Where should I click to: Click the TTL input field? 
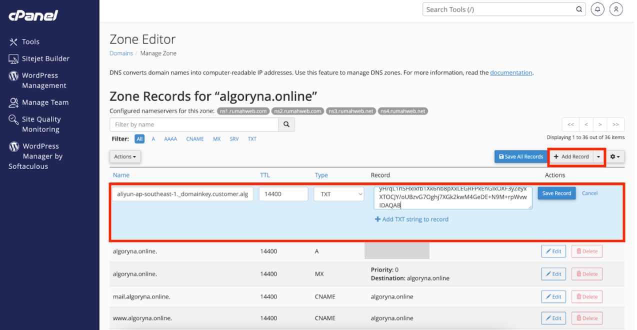283,194
